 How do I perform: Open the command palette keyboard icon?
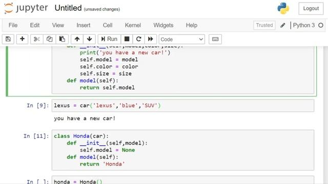pos(215,39)
